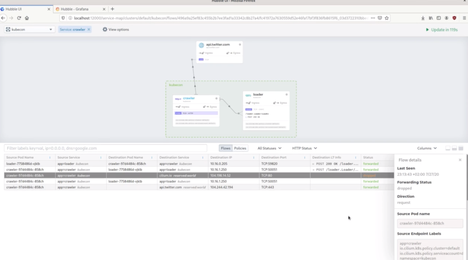The height and width of the screenshot is (260, 468).
Task: Expand the Columns dropdown
Action: click(x=427, y=148)
